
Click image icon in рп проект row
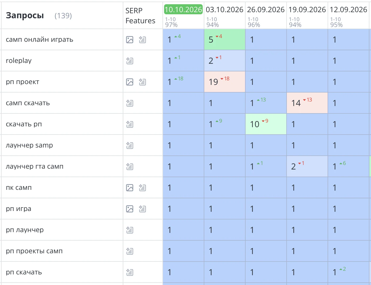pyautogui.click(x=130, y=82)
